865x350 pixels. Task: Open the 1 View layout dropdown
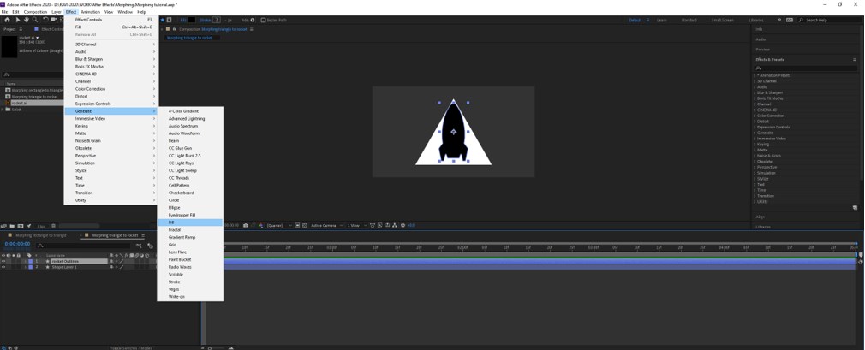[357, 225]
